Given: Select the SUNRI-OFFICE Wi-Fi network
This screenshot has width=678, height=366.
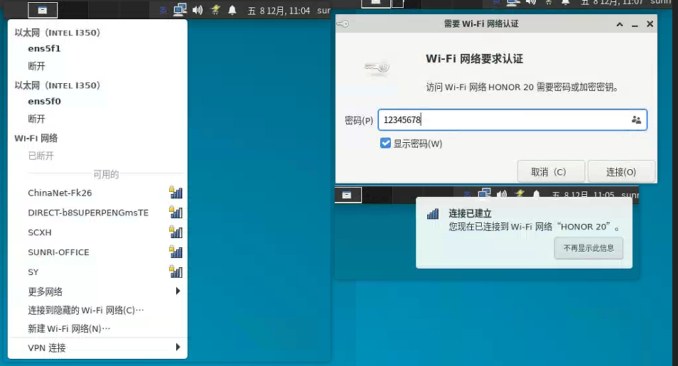Looking at the screenshot, I should tap(58, 252).
